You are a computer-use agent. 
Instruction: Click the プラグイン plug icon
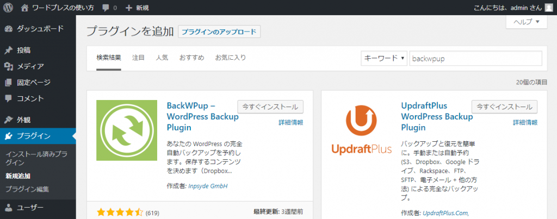(9, 136)
